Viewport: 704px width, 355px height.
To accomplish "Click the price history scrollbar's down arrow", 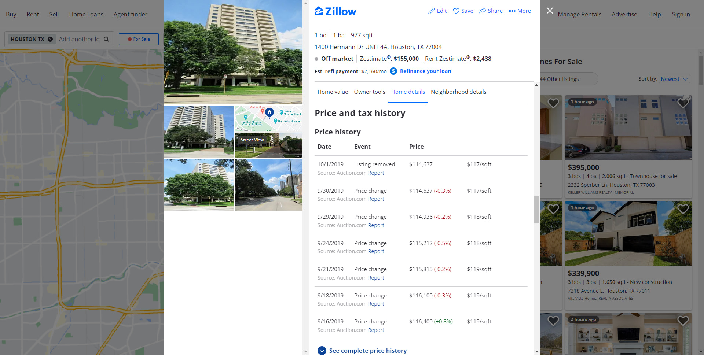I will pos(536,352).
